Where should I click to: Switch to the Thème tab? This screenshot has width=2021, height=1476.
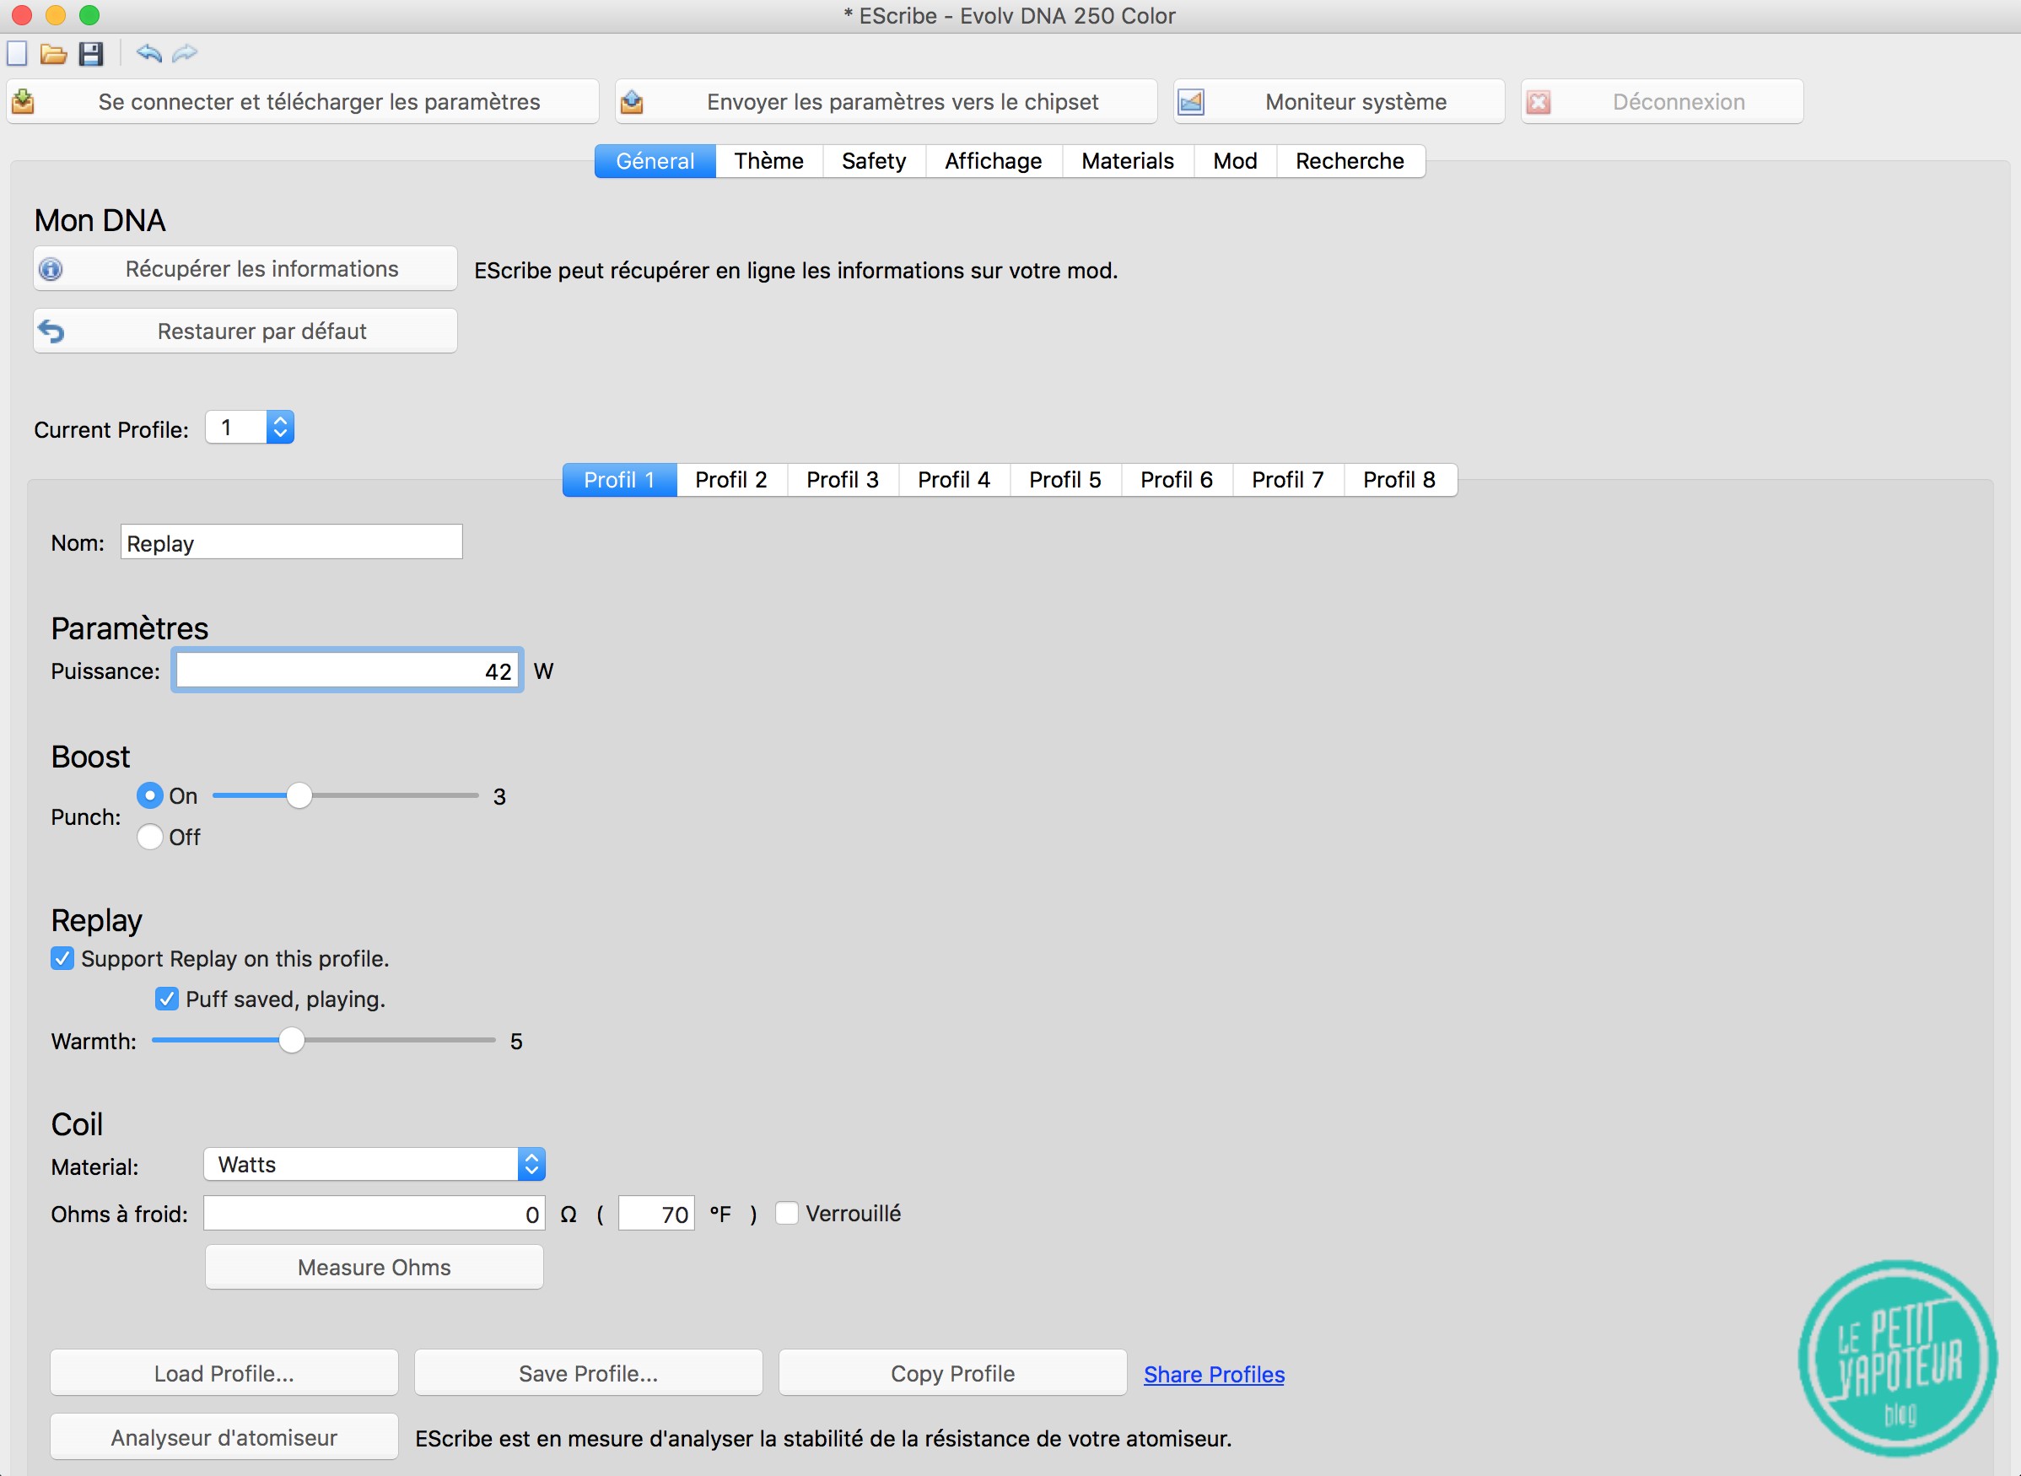point(769,161)
